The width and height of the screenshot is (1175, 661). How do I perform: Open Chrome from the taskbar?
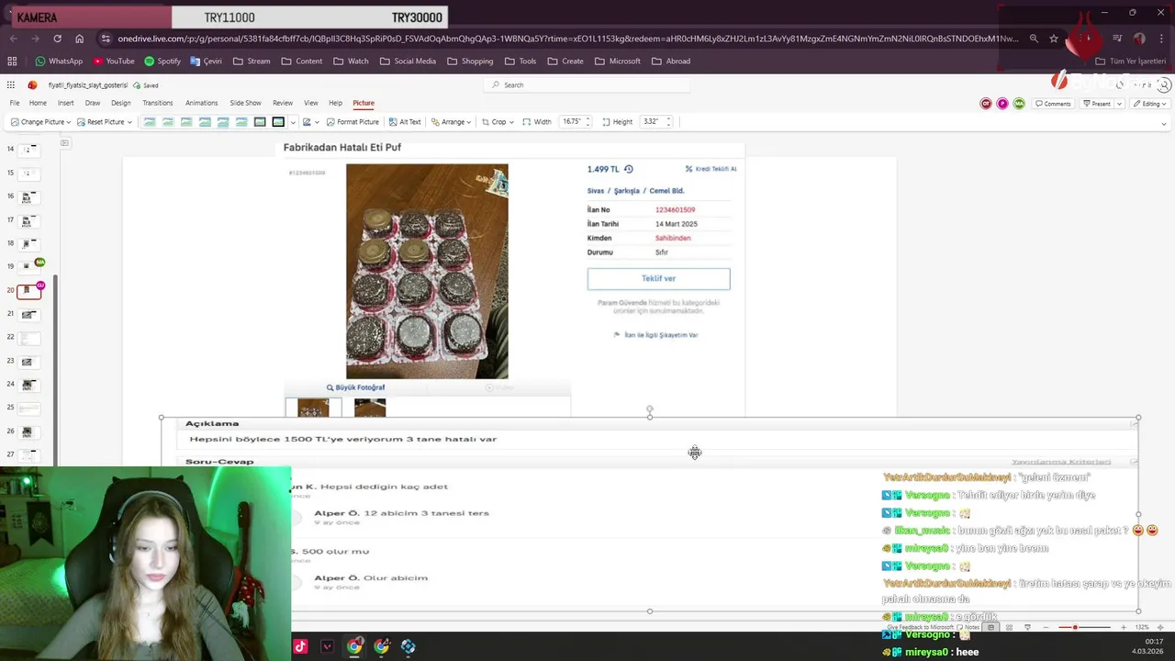(x=354, y=646)
